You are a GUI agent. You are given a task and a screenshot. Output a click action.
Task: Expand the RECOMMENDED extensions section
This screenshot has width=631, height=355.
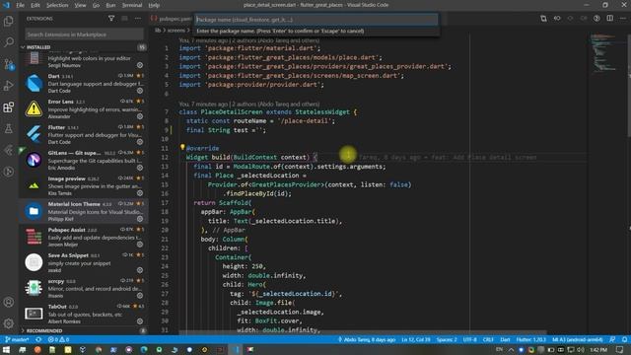[84, 330]
